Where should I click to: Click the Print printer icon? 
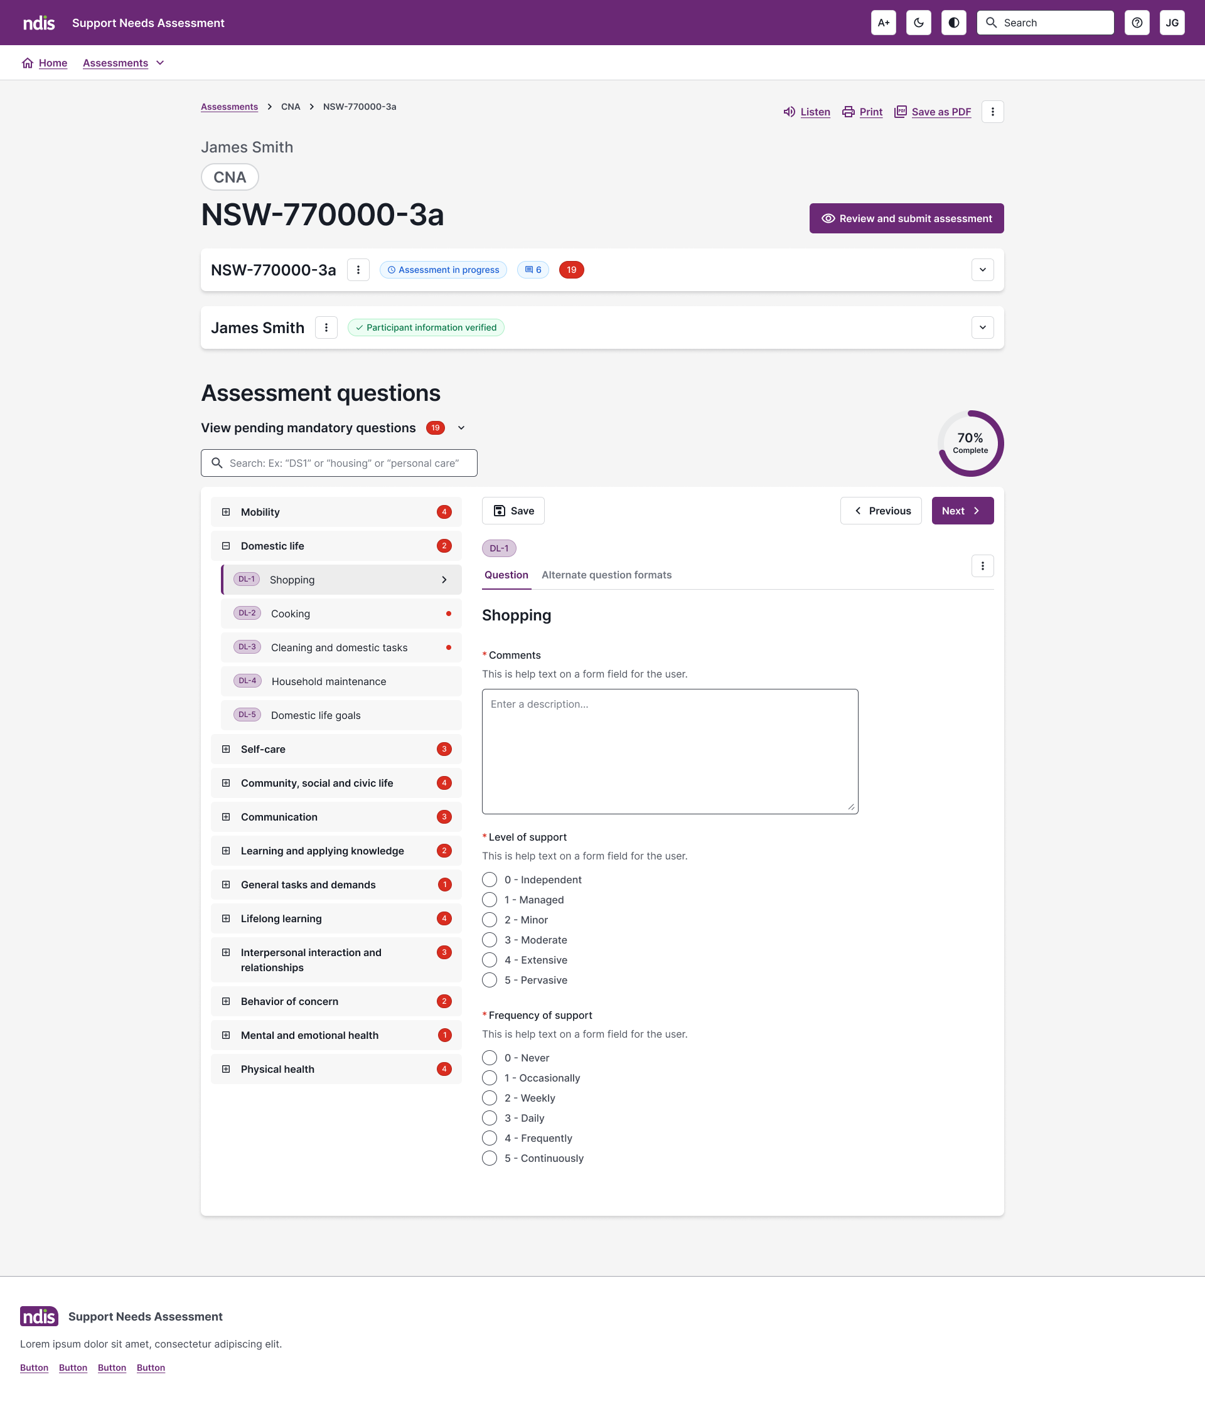pyautogui.click(x=848, y=112)
